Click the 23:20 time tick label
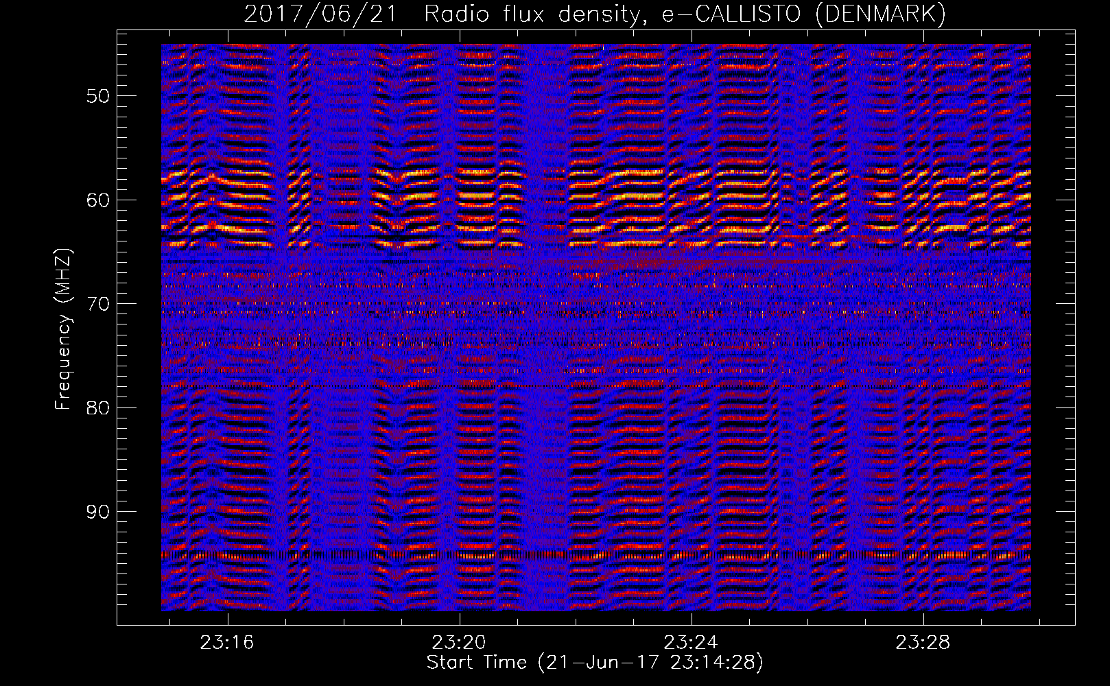The image size is (1110, 686). pos(459,642)
